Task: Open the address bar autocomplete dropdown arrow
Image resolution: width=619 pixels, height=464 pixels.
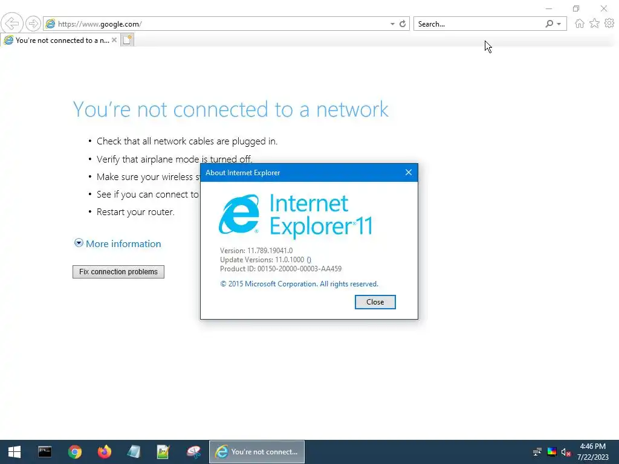Action: pos(392,24)
